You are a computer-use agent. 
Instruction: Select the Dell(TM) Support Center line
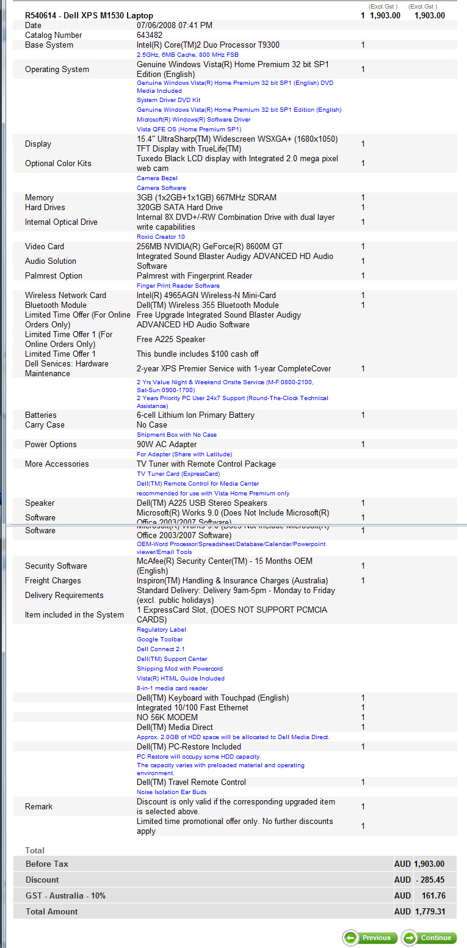click(x=172, y=658)
